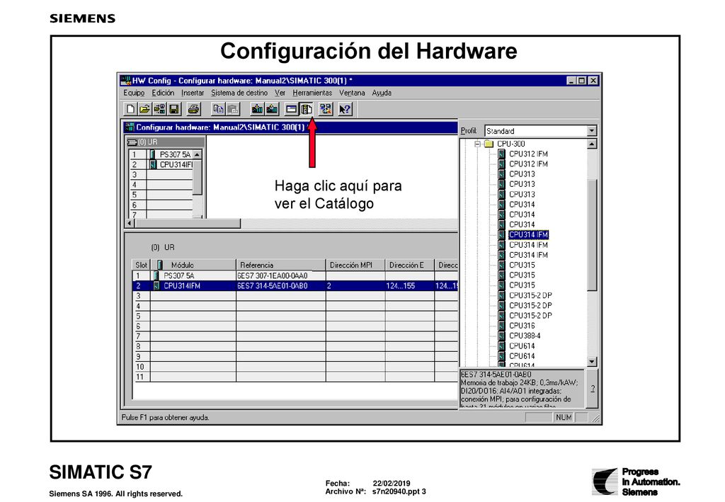Viewport: 725px width, 502px height.
Task: Click the Open folder toolbar icon
Action: click(x=144, y=109)
